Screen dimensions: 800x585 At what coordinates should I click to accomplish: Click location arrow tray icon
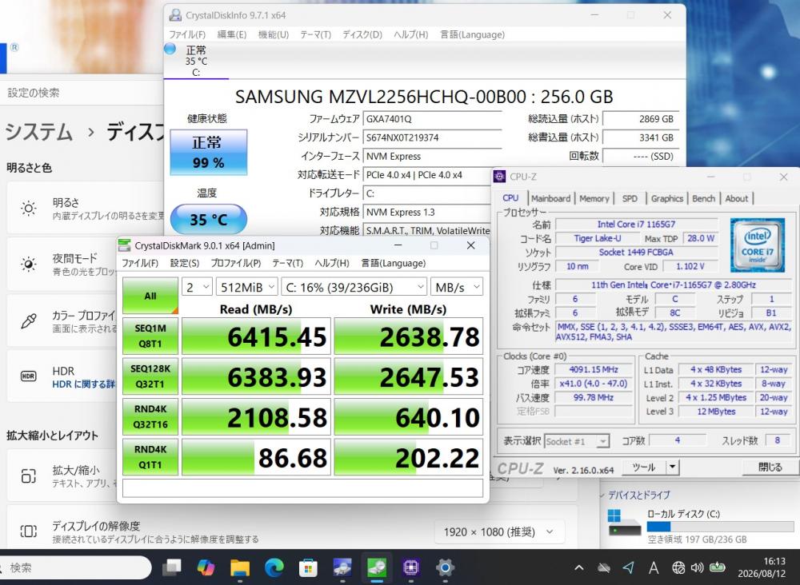(629, 567)
